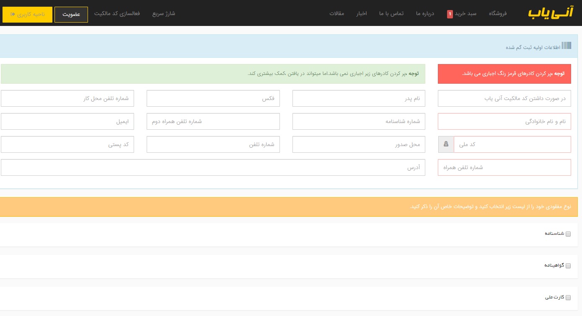Image resolution: width=582 pixels, height=316 pixels.
Task: Focus the شماره تلفن محل کار field
Action: pos(67,98)
